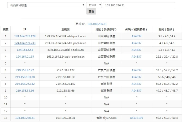Open the 山西晋城联通 node dropdown
Viewport: 183px width, 122px height.
pos(46,5)
